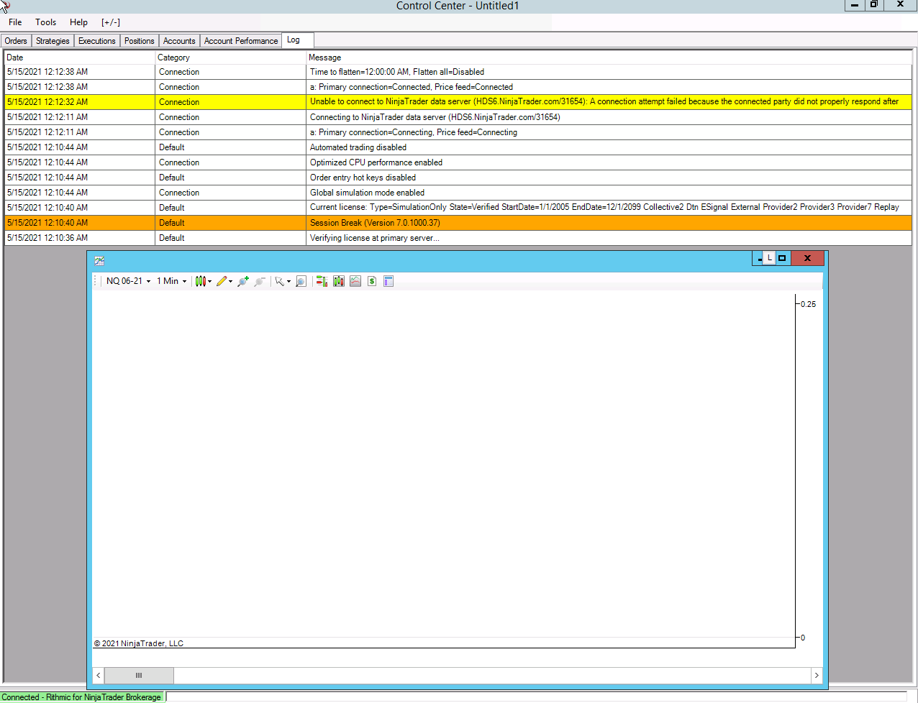Open the Strategies dollar sign icon
918x703 pixels.
[x=372, y=281]
